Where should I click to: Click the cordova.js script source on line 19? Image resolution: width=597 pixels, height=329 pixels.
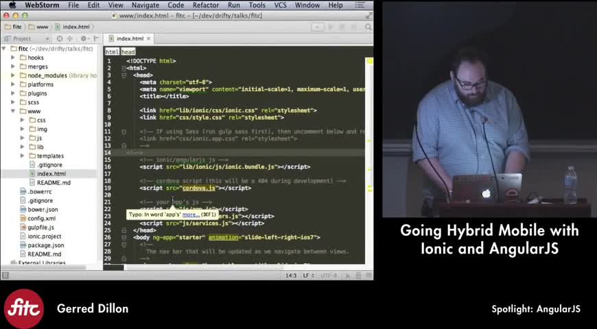[x=199, y=188]
